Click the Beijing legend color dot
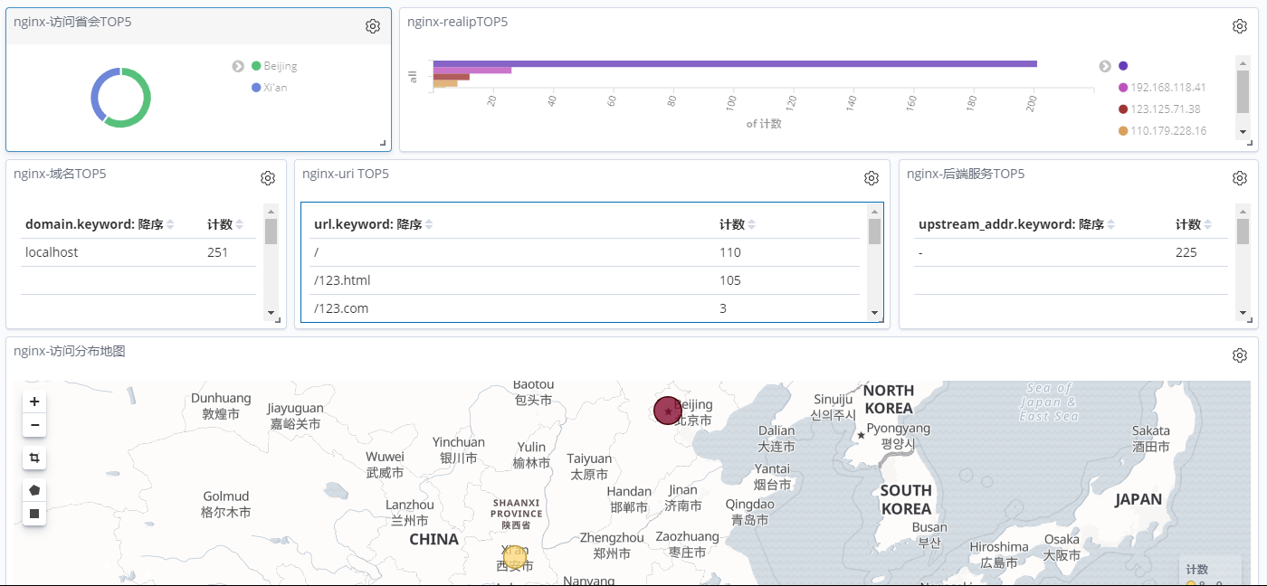1267x586 pixels. (256, 66)
